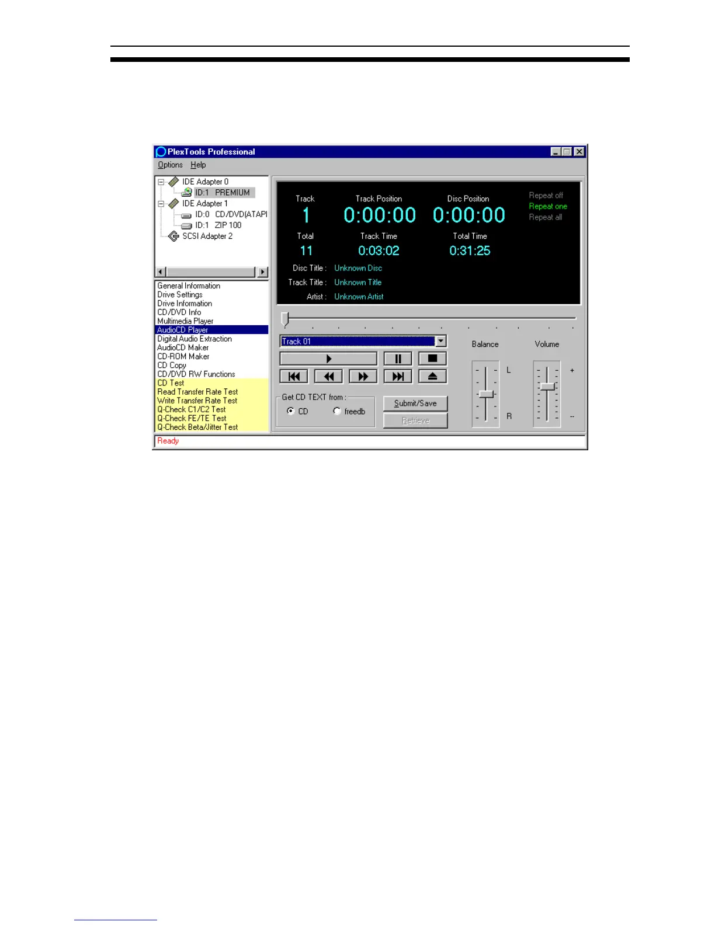
Task: Open Drive Information in function list
Action: point(185,304)
